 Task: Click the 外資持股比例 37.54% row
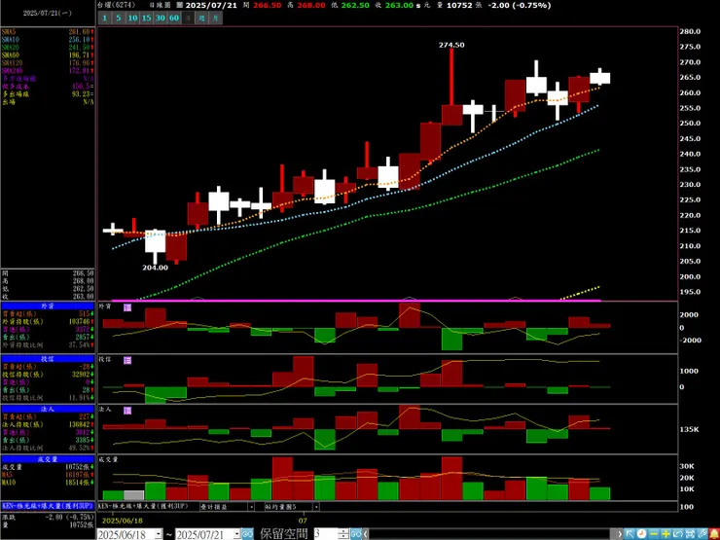(48, 343)
